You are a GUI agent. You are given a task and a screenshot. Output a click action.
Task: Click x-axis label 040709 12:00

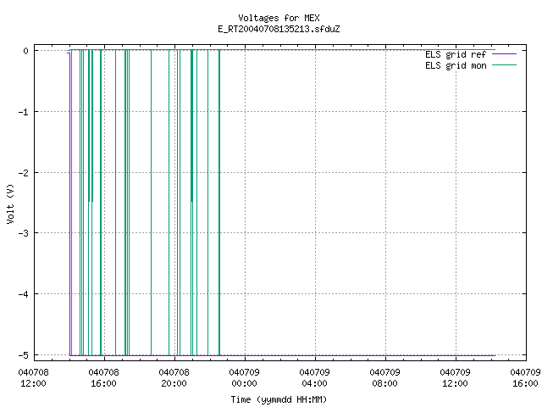pyautogui.click(x=456, y=378)
